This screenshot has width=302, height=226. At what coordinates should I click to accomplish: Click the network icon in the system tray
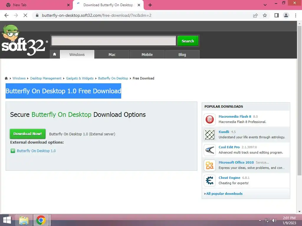point(267,220)
